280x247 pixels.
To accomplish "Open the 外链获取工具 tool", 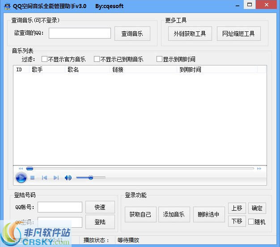I will click(x=190, y=34).
